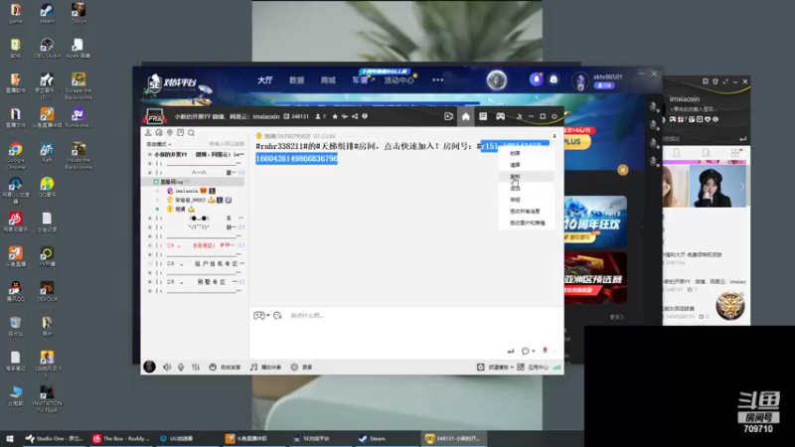This screenshot has height=447, width=795.
Task: Click the 更多 link in 5E platform
Action: click(616, 317)
